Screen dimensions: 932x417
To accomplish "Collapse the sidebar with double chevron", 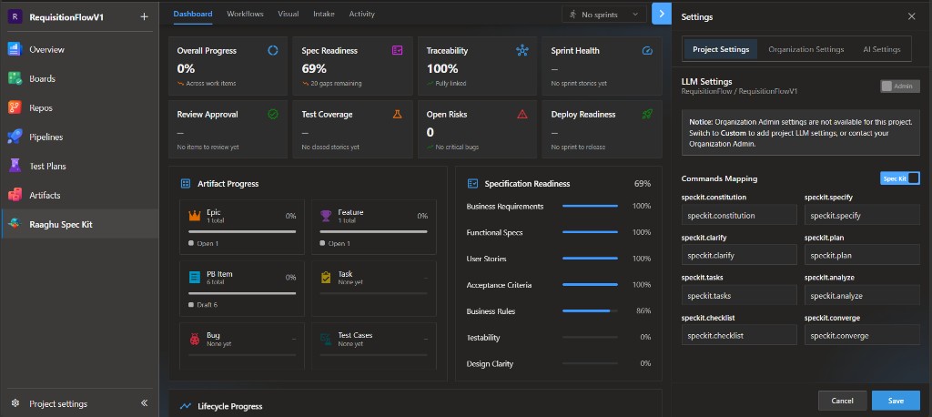I will (x=144, y=403).
